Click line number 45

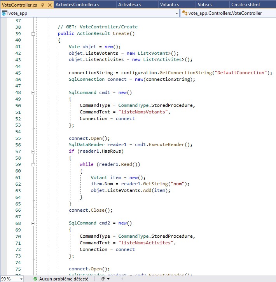coord(18,73)
